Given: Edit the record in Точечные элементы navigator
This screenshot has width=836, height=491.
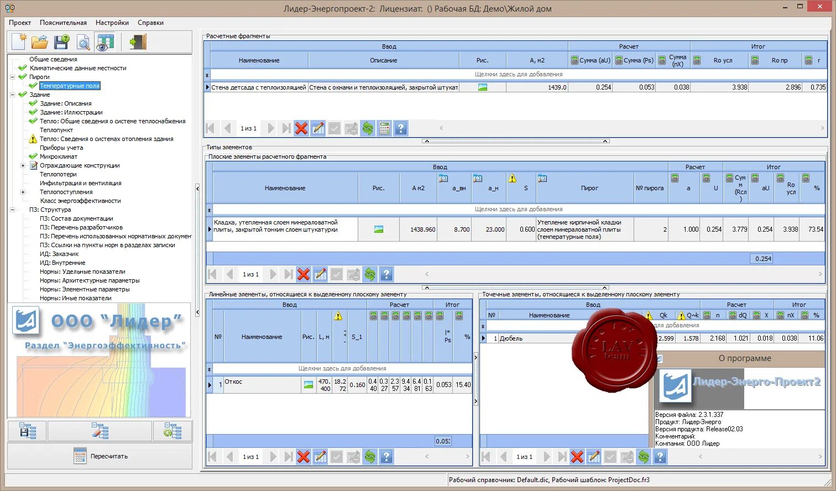Looking at the screenshot, I should pyautogui.click(x=594, y=457).
